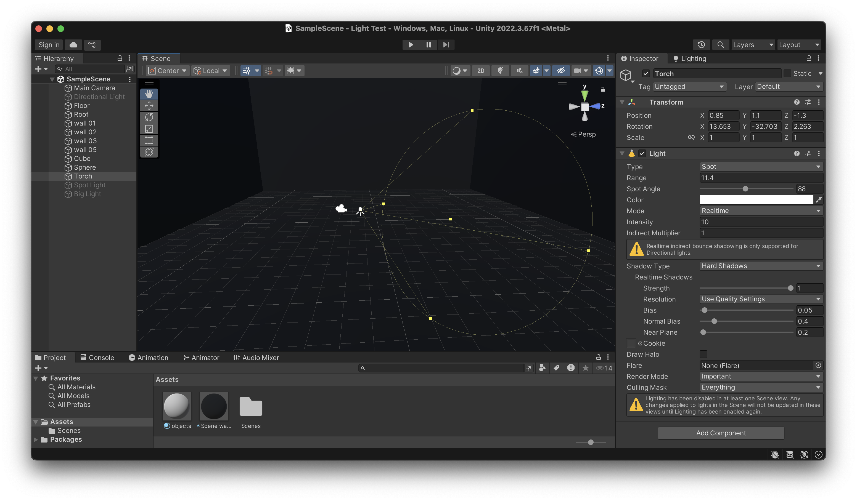The image size is (857, 501).
Task: Click the Sign in button
Action: [x=49, y=44]
